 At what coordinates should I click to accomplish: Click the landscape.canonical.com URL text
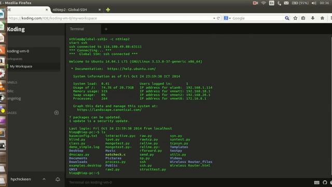point(109,110)
